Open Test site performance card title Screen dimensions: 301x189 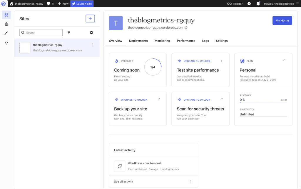pos(198,70)
